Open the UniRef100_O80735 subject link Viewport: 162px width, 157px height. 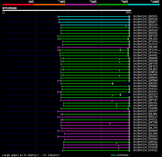click(x=145, y=97)
